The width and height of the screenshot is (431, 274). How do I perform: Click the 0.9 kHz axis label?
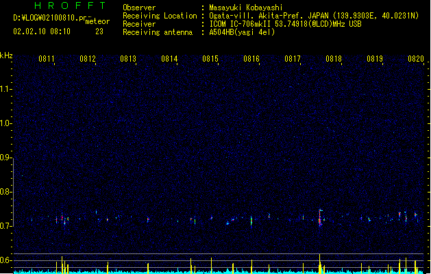[x=5, y=158]
